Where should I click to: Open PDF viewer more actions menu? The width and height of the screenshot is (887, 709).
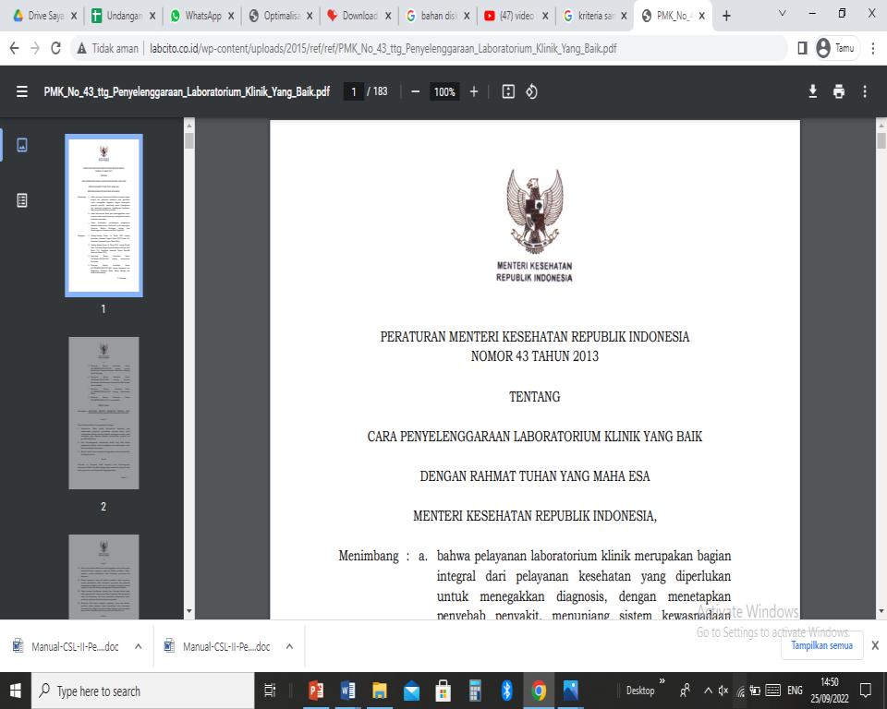[x=865, y=91]
